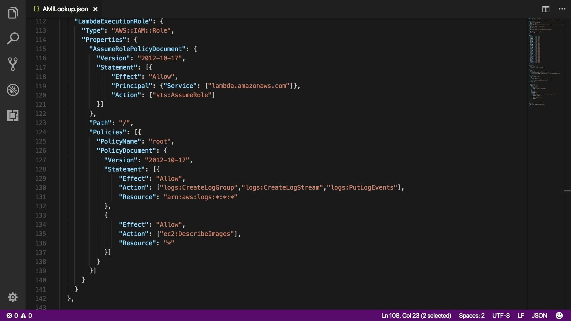Open the Extensions view icon
This screenshot has height=321, width=571.
pos(13,115)
